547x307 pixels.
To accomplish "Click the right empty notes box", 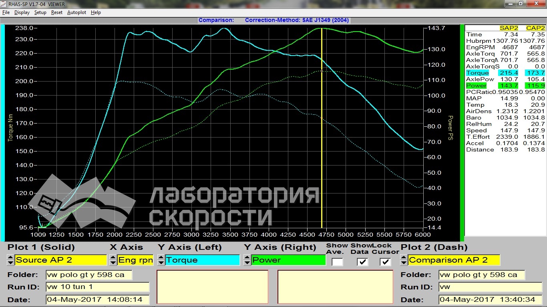I will click(335, 287).
